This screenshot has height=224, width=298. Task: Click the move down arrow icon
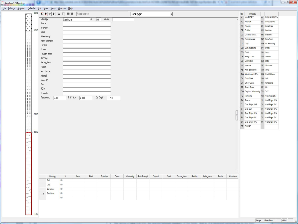pyautogui.click(x=54, y=14)
